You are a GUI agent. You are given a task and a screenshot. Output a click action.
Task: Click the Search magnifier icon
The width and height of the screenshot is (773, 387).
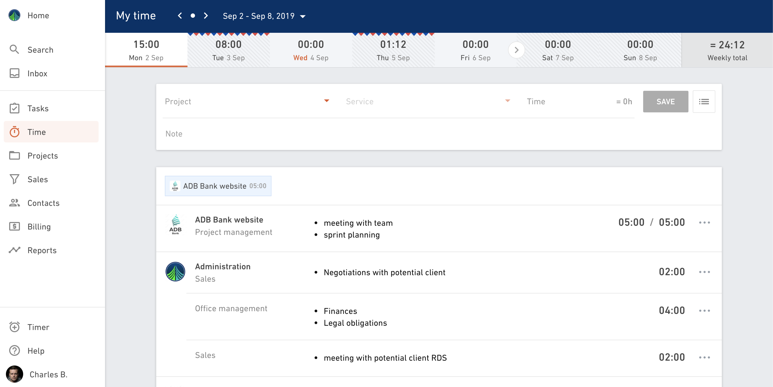14,49
